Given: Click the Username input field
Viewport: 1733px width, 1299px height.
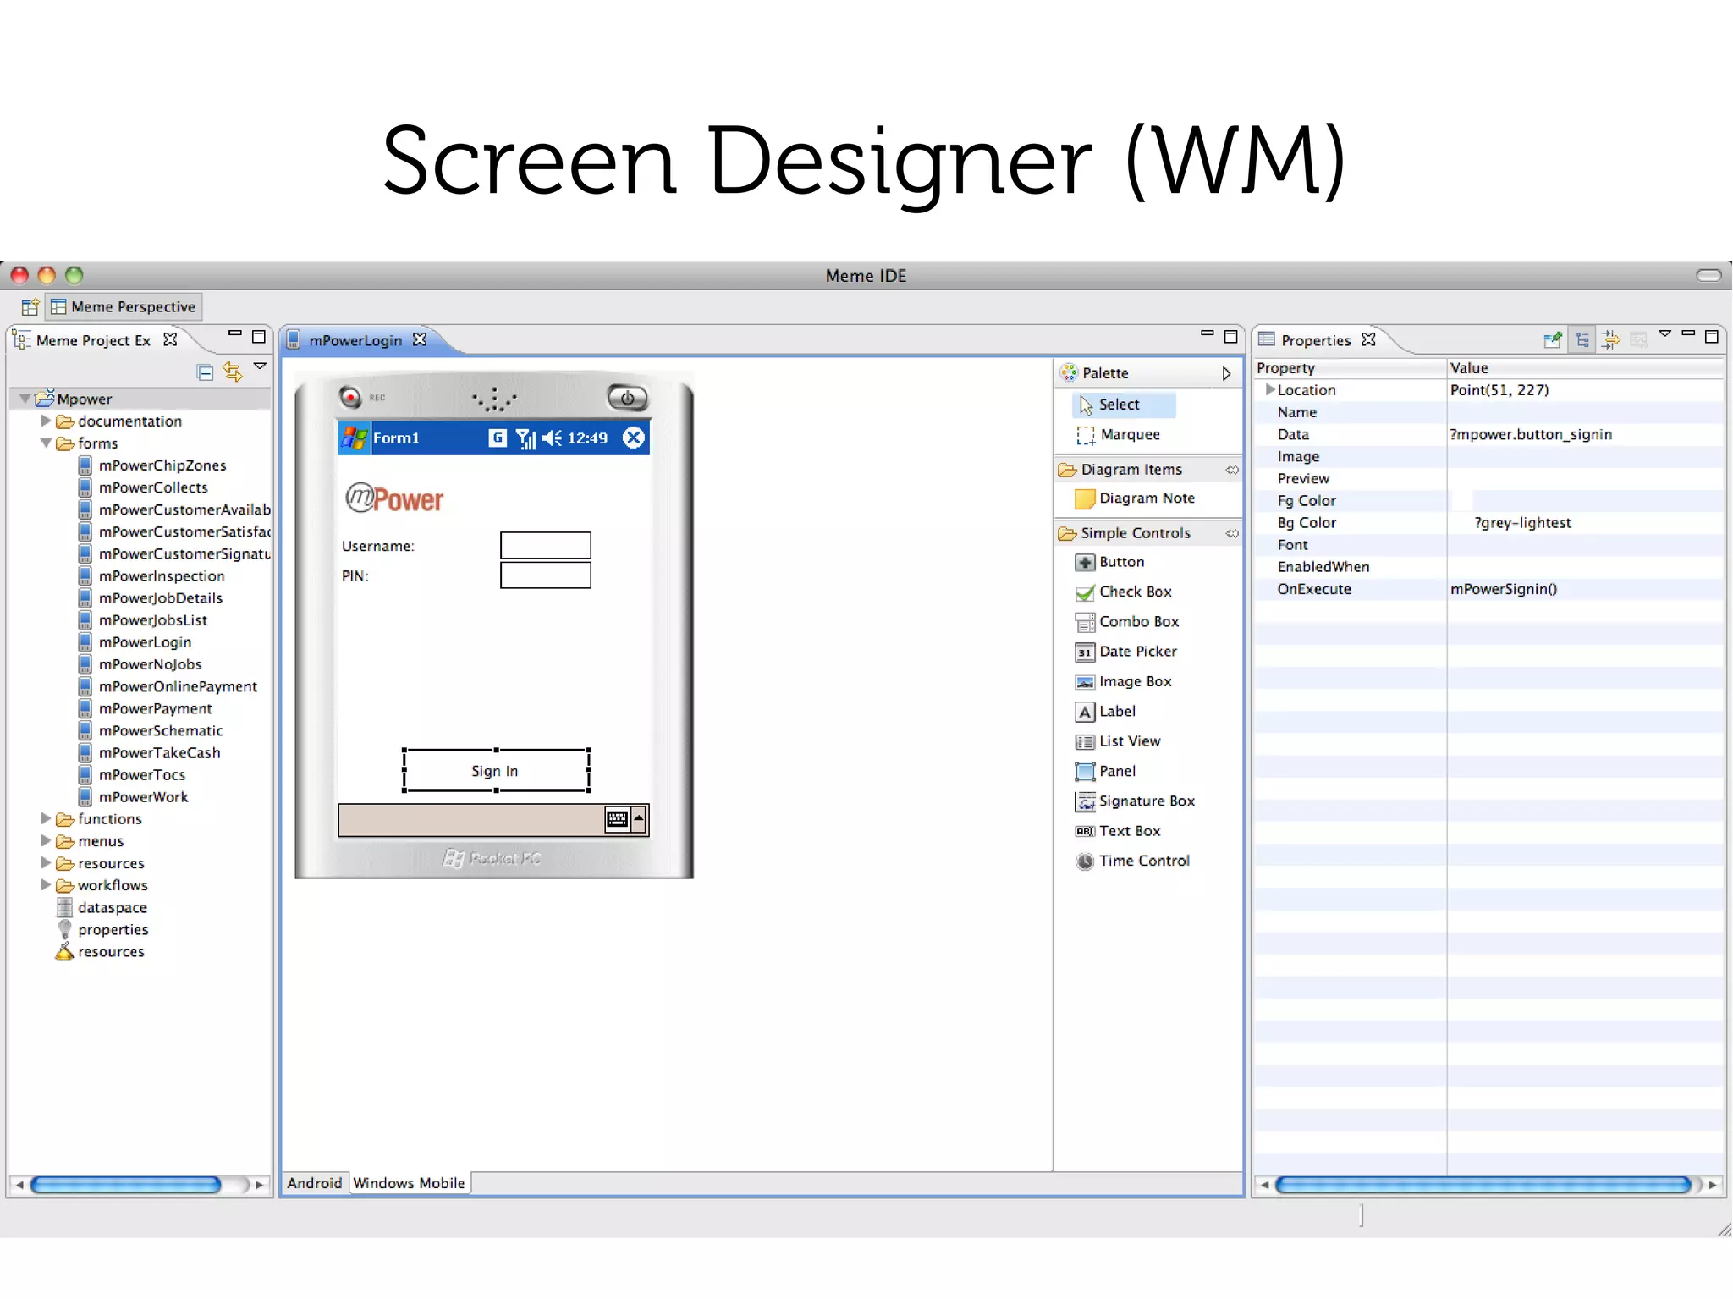Looking at the screenshot, I should pos(546,545).
